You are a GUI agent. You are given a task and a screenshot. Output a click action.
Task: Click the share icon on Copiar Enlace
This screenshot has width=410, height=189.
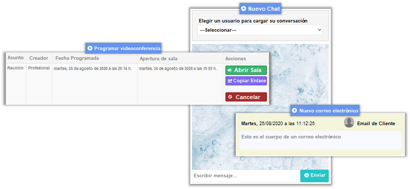230,81
